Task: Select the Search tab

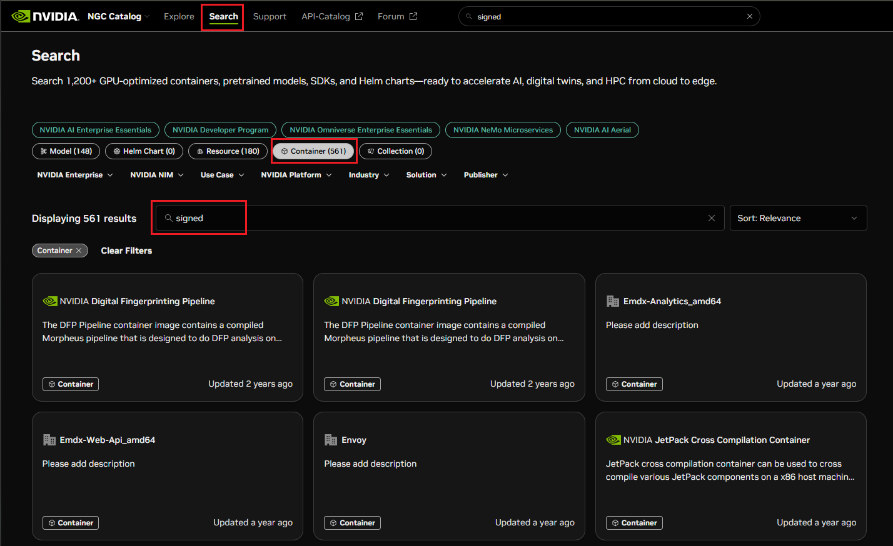Action: [224, 16]
